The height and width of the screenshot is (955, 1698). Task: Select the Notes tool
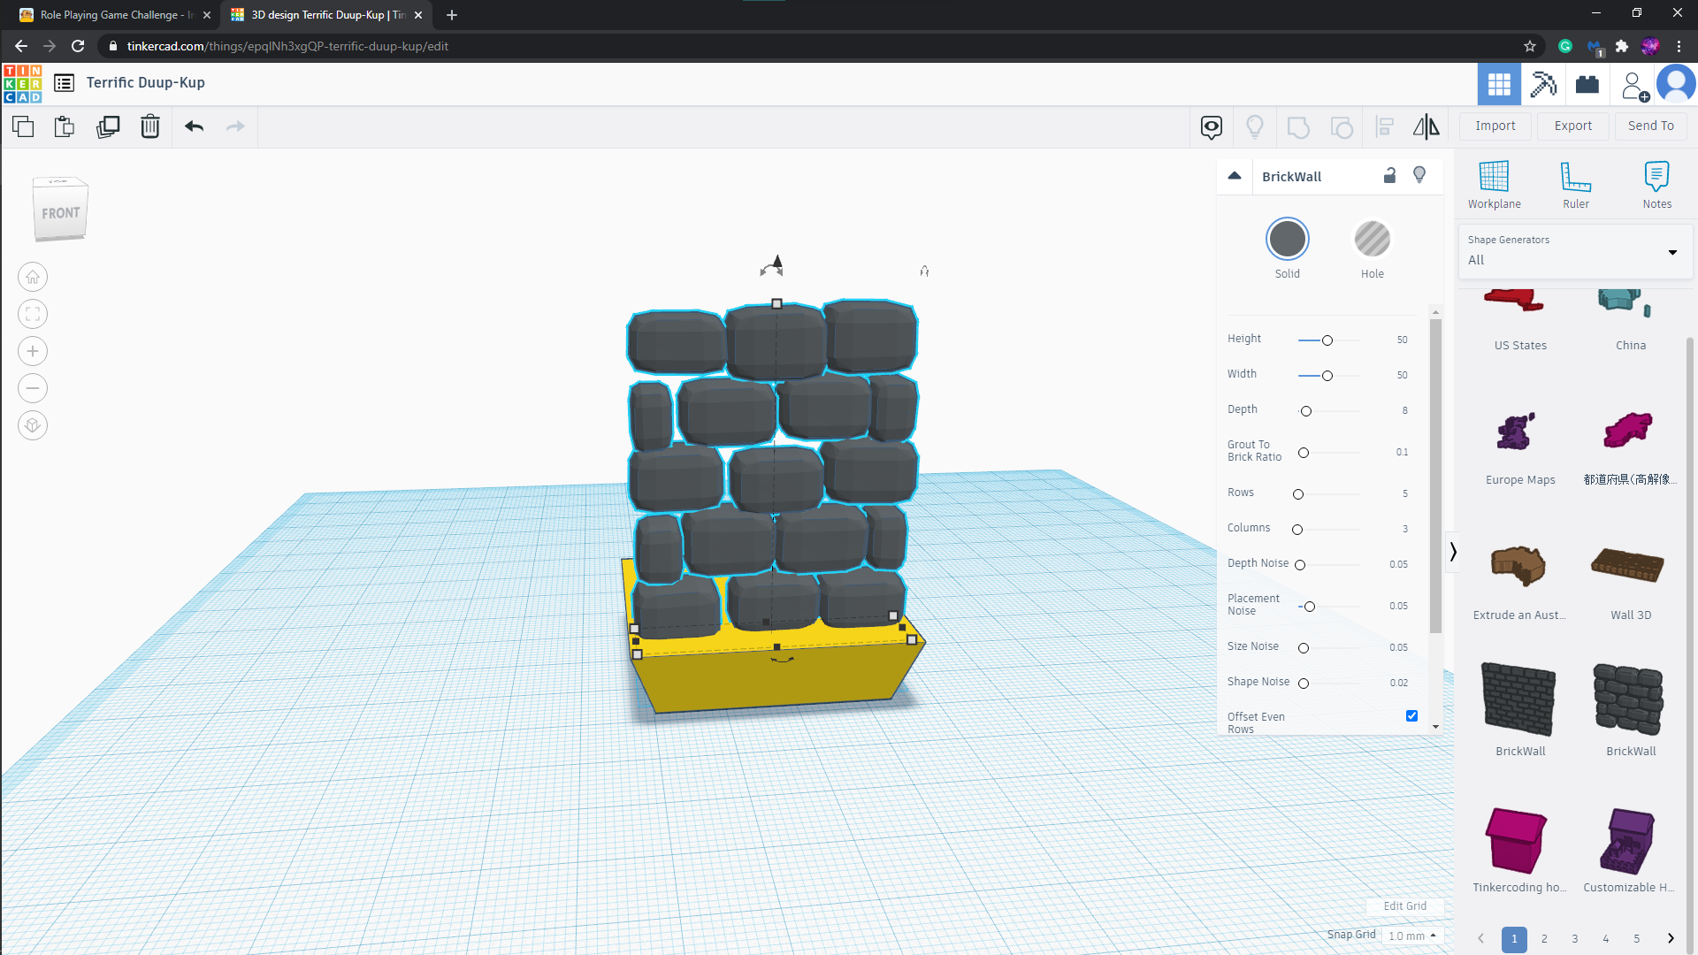[x=1657, y=185]
